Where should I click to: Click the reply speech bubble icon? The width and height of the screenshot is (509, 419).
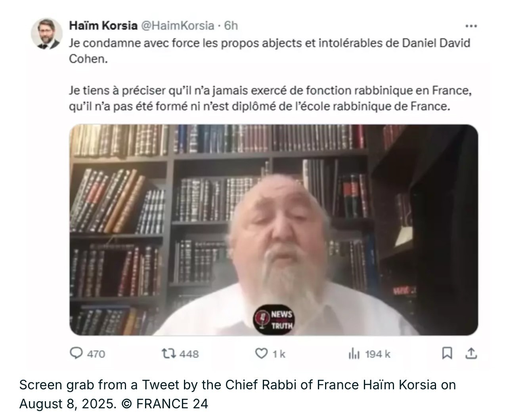pyautogui.click(x=76, y=353)
